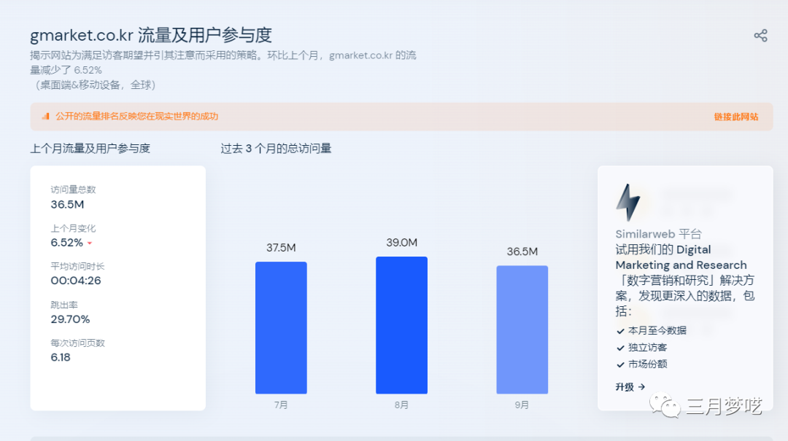The width and height of the screenshot is (788, 441).
Task: Click the 平均访问时长 label
Action: click(77, 266)
